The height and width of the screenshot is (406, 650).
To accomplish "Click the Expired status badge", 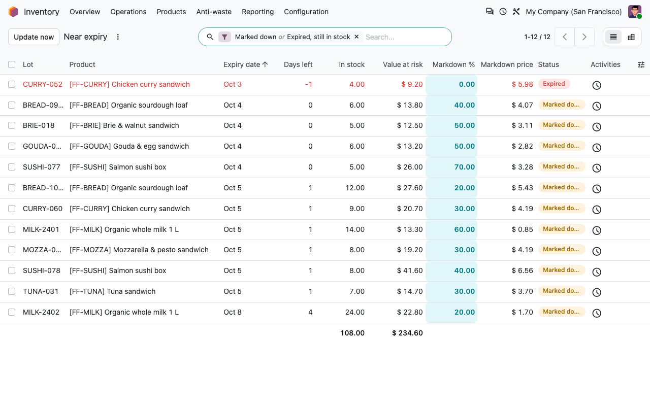I will 554,84.
